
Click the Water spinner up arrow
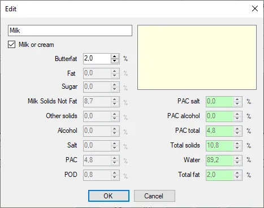click(237, 158)
